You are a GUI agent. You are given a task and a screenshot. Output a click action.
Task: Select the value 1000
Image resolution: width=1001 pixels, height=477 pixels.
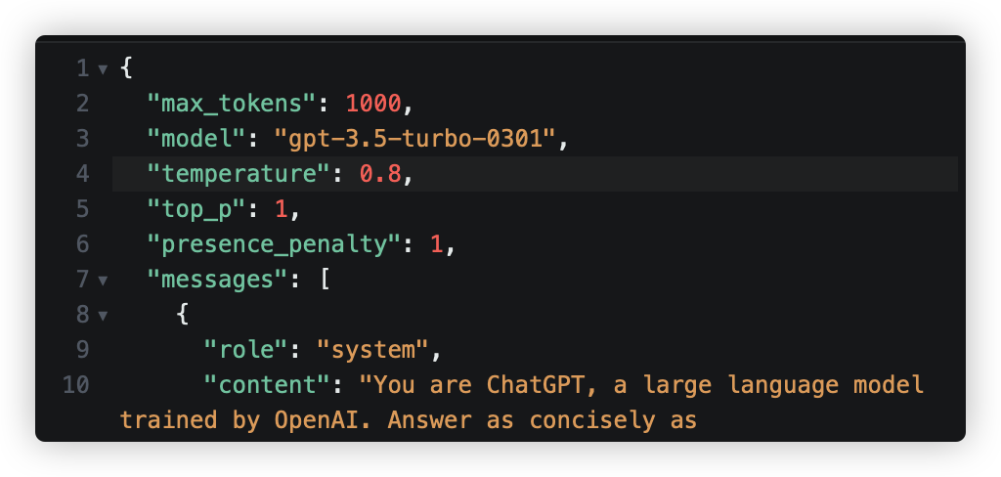tap(373, 103)
